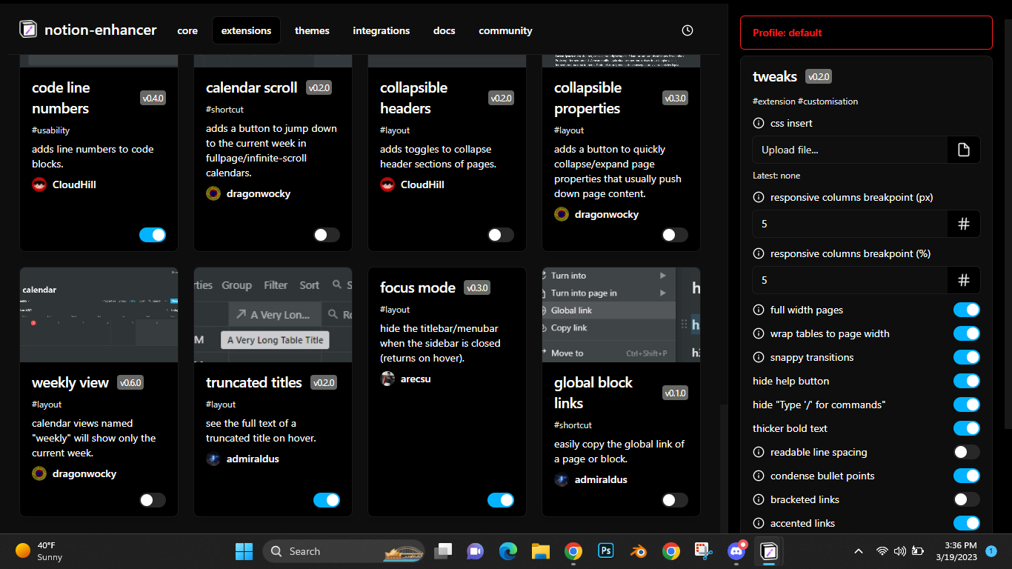Open the history clock icon in the navbar
The width and height of the screenshot is (1012, 569).
(687, 30)
